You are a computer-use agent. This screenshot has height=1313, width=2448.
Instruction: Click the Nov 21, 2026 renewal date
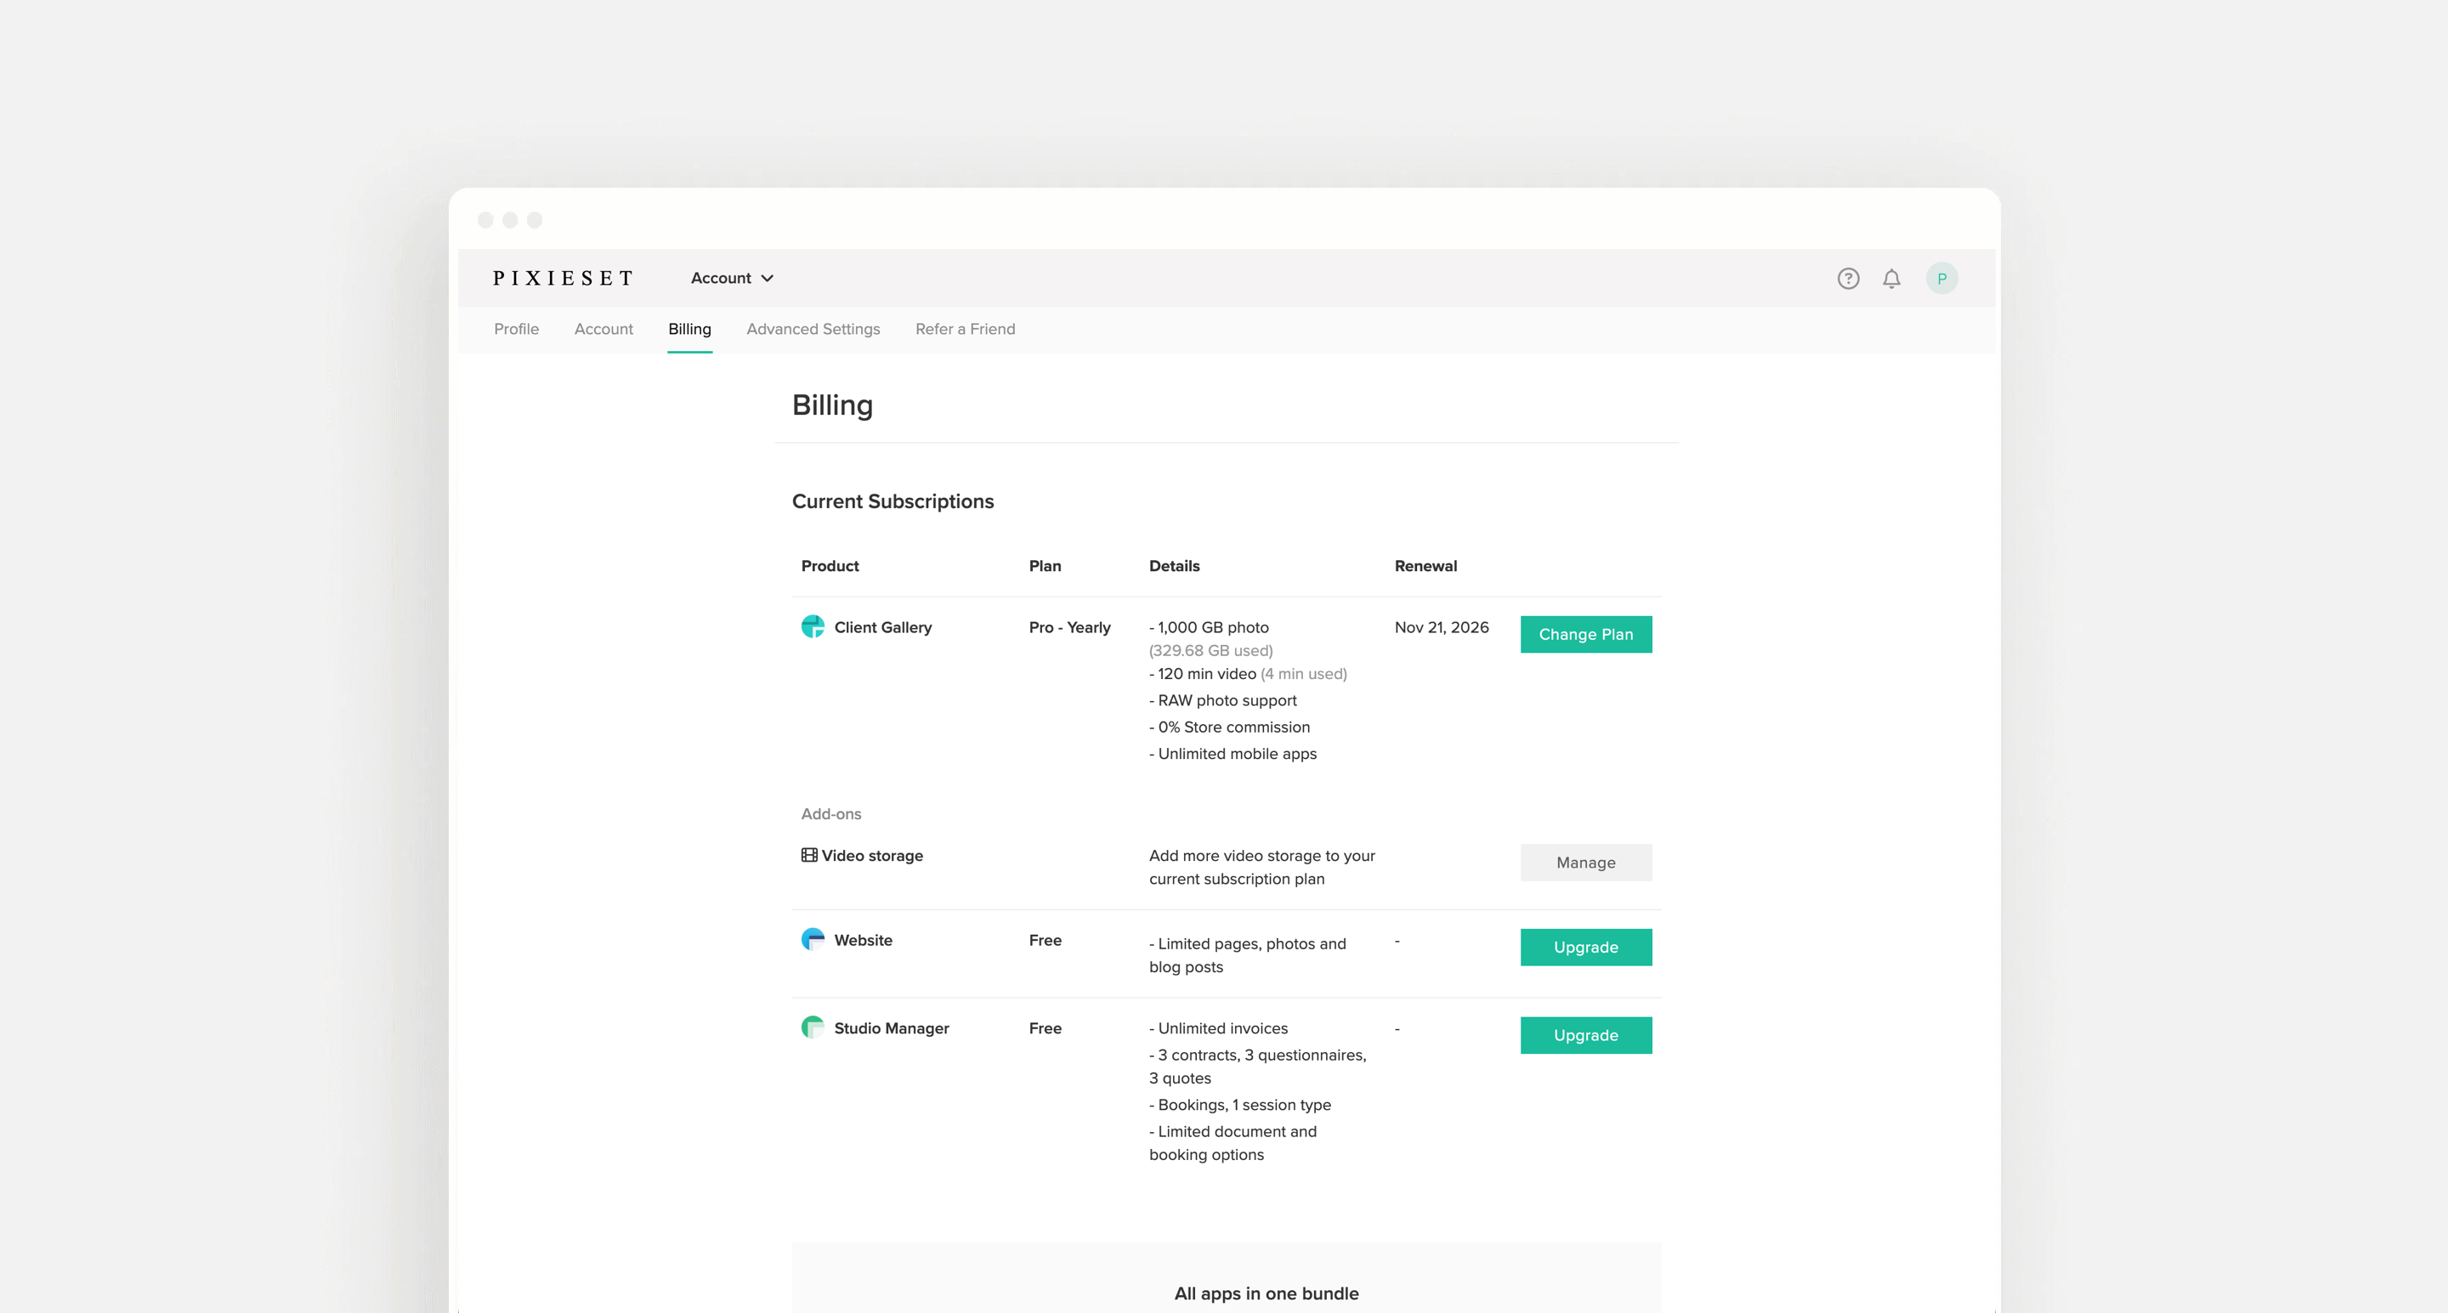pos(1442,627)
